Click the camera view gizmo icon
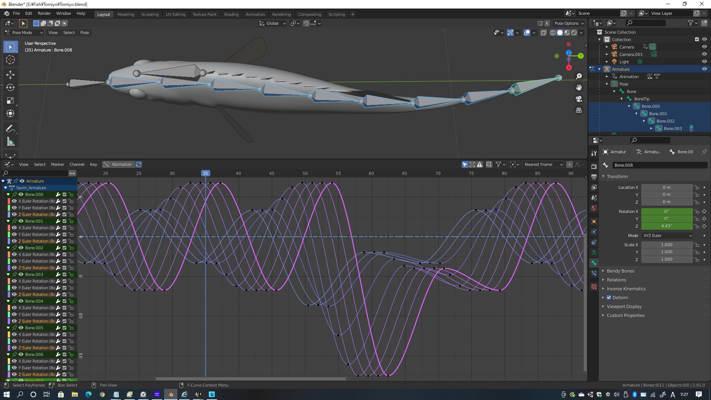The width and height of the screenshot is (711, 400). click(x=578, y=99)
